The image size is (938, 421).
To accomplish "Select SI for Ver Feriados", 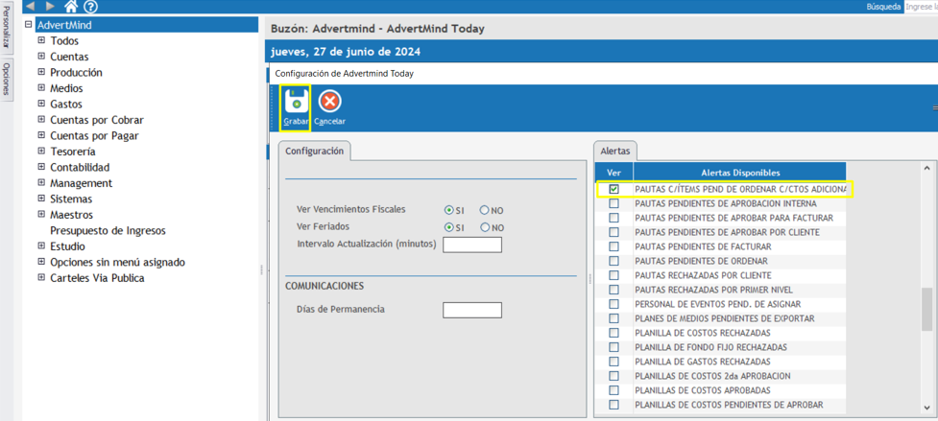I will [448, 227].
